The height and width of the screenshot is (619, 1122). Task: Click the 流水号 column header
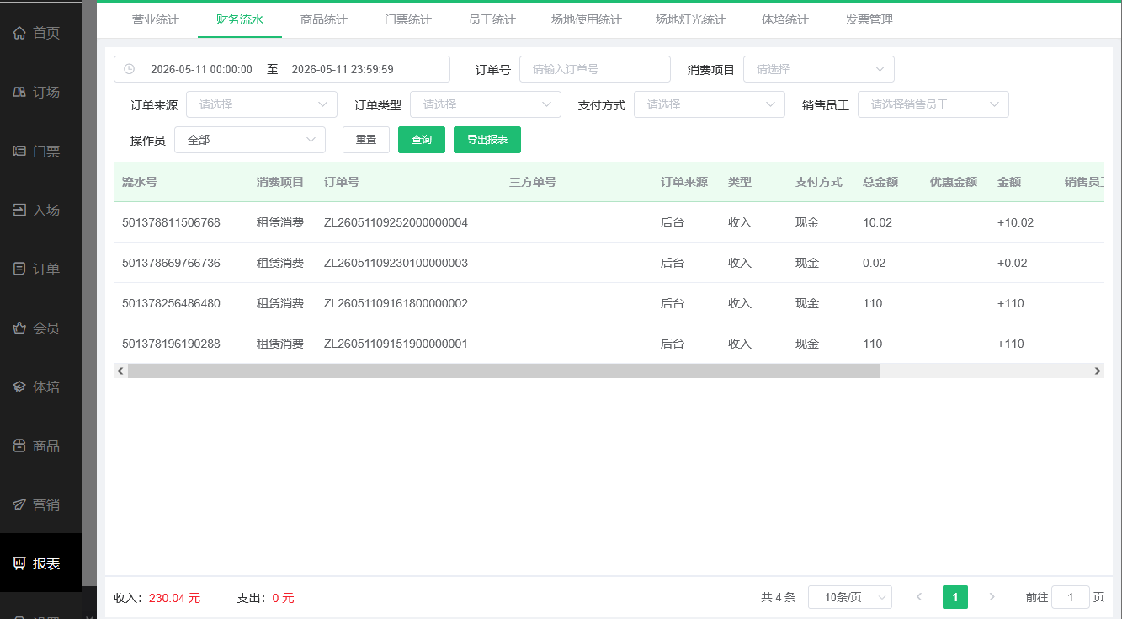pos(140,182)
